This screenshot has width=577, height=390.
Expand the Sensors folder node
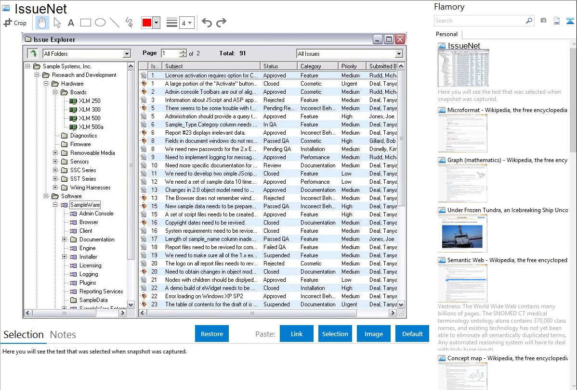(55, 162)
